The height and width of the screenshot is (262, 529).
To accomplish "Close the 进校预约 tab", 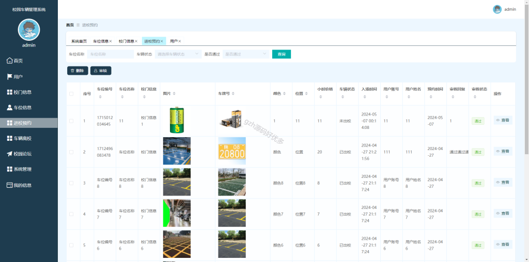I will tap(162, 41).
